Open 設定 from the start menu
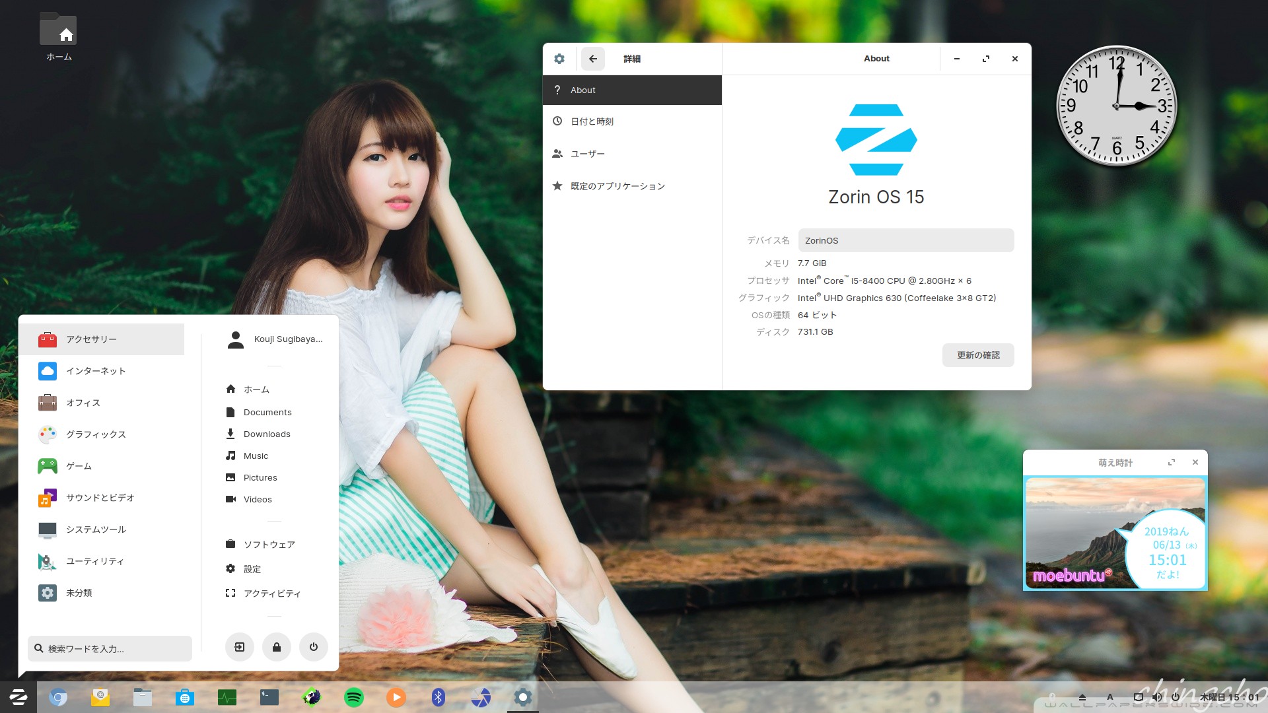1268x713 pixels. (244, 568)
